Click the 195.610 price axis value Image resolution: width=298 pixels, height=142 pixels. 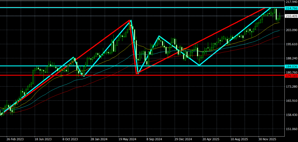click(291, 44)
